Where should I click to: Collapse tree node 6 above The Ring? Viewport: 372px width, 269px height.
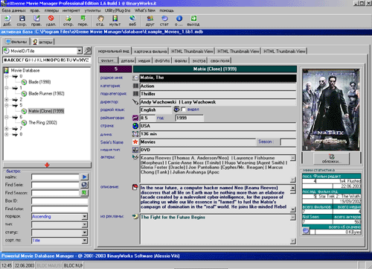[7, 117]
